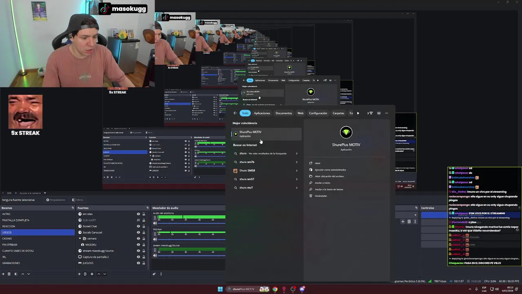Move source up in Fuentes toolbar
This screenshot has height=294, width=522.
(98, 274)
